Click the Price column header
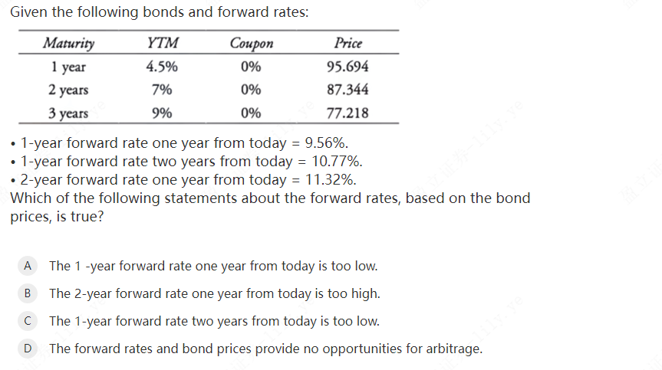The height and width of the screenshot is (370, 662). tap(347, 44)
